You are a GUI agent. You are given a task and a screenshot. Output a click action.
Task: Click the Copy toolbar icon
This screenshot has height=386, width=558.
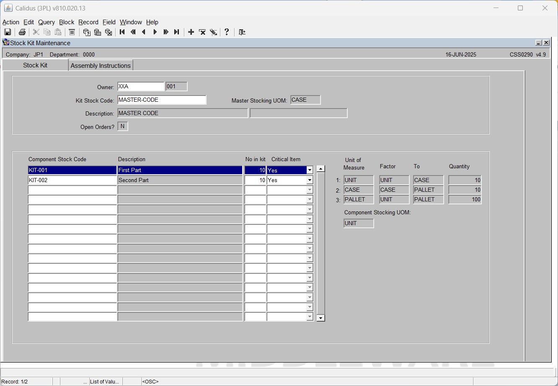tap(47, 32)
